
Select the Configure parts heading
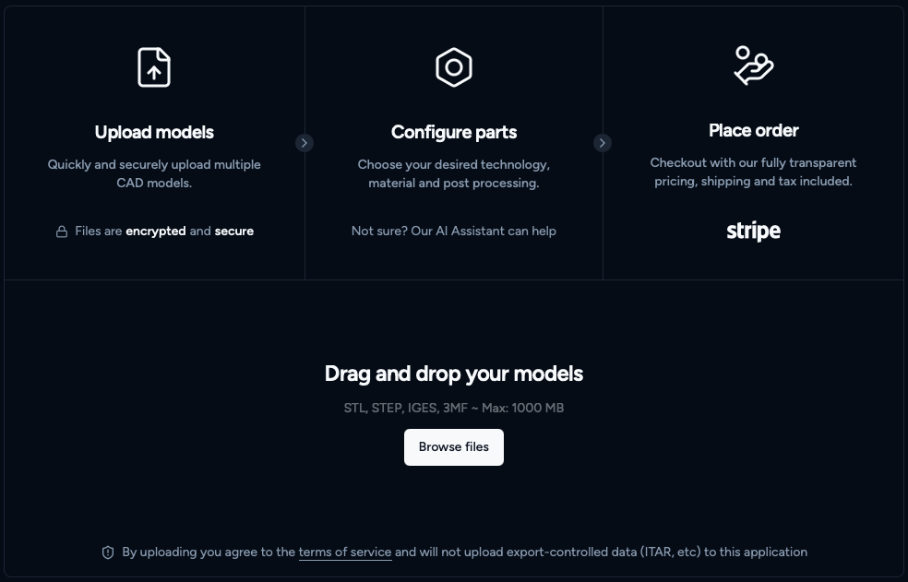point(454,132)
